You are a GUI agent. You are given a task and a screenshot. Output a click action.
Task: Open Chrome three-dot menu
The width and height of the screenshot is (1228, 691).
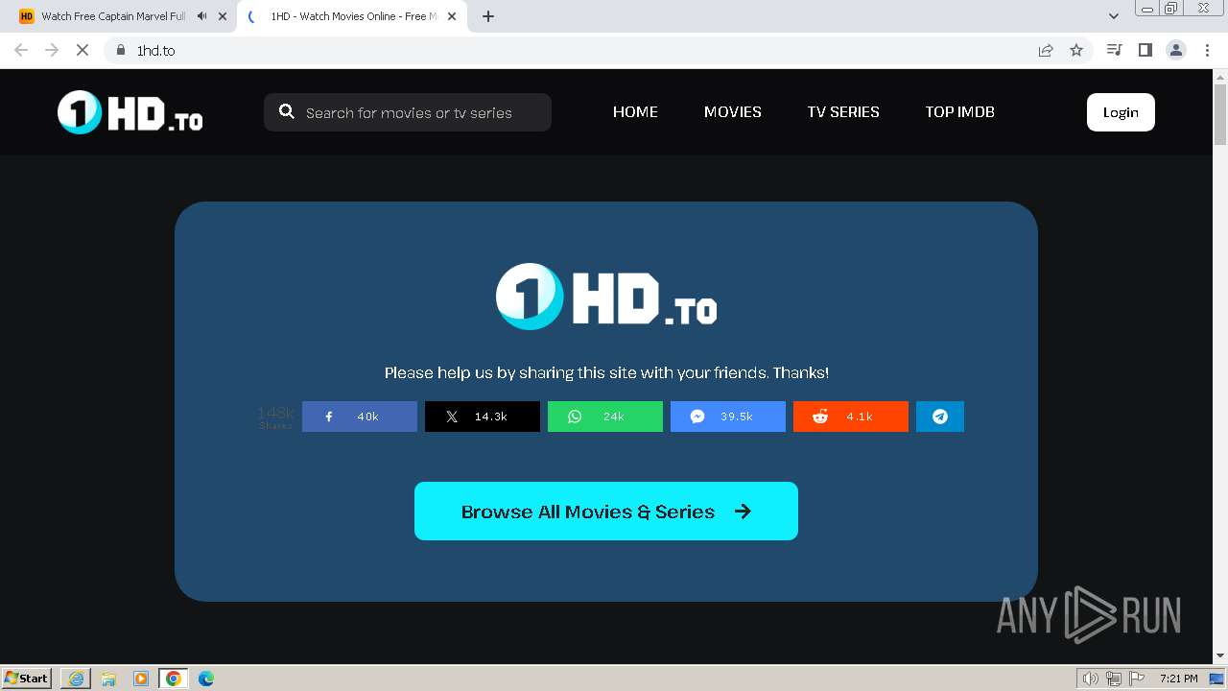[1207, 50]
